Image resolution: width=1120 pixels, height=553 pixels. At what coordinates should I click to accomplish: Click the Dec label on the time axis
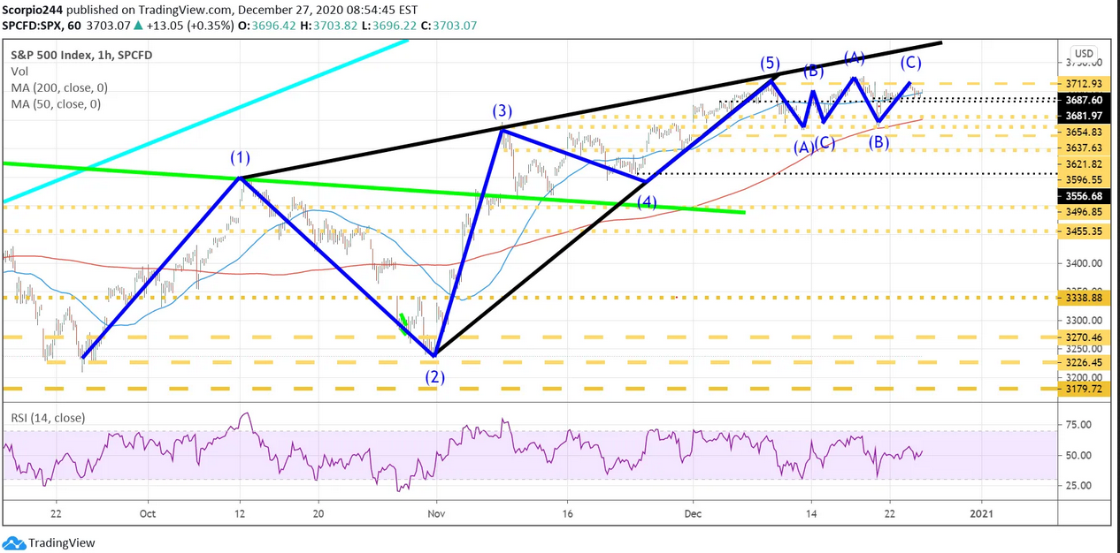(693, 512)
